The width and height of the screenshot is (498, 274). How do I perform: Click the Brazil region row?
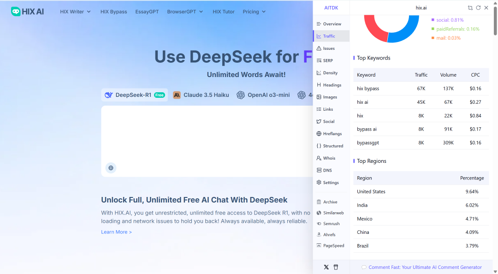[x=421, y=246]
